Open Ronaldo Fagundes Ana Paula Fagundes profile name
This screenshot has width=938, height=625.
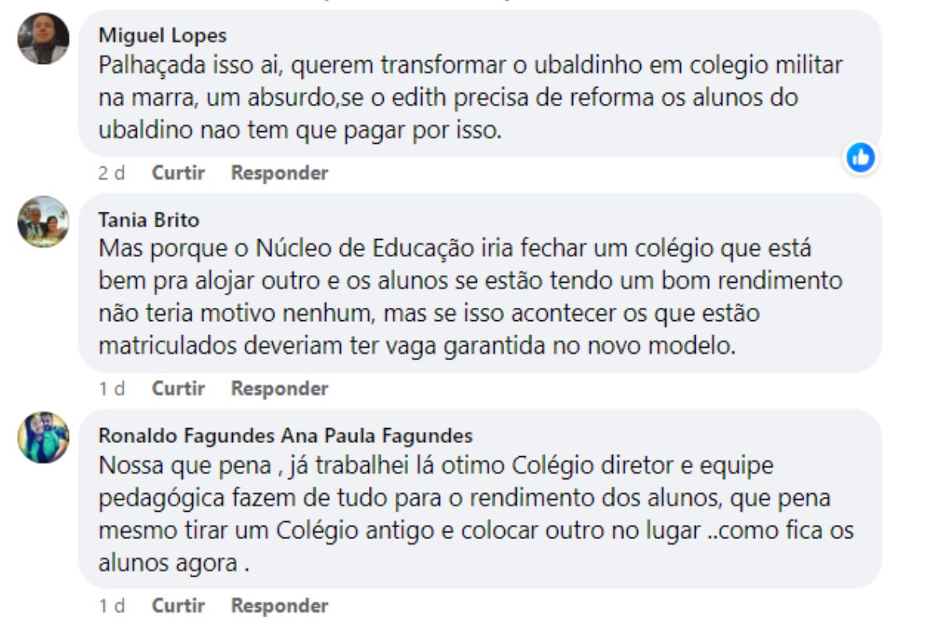[285, 435]
